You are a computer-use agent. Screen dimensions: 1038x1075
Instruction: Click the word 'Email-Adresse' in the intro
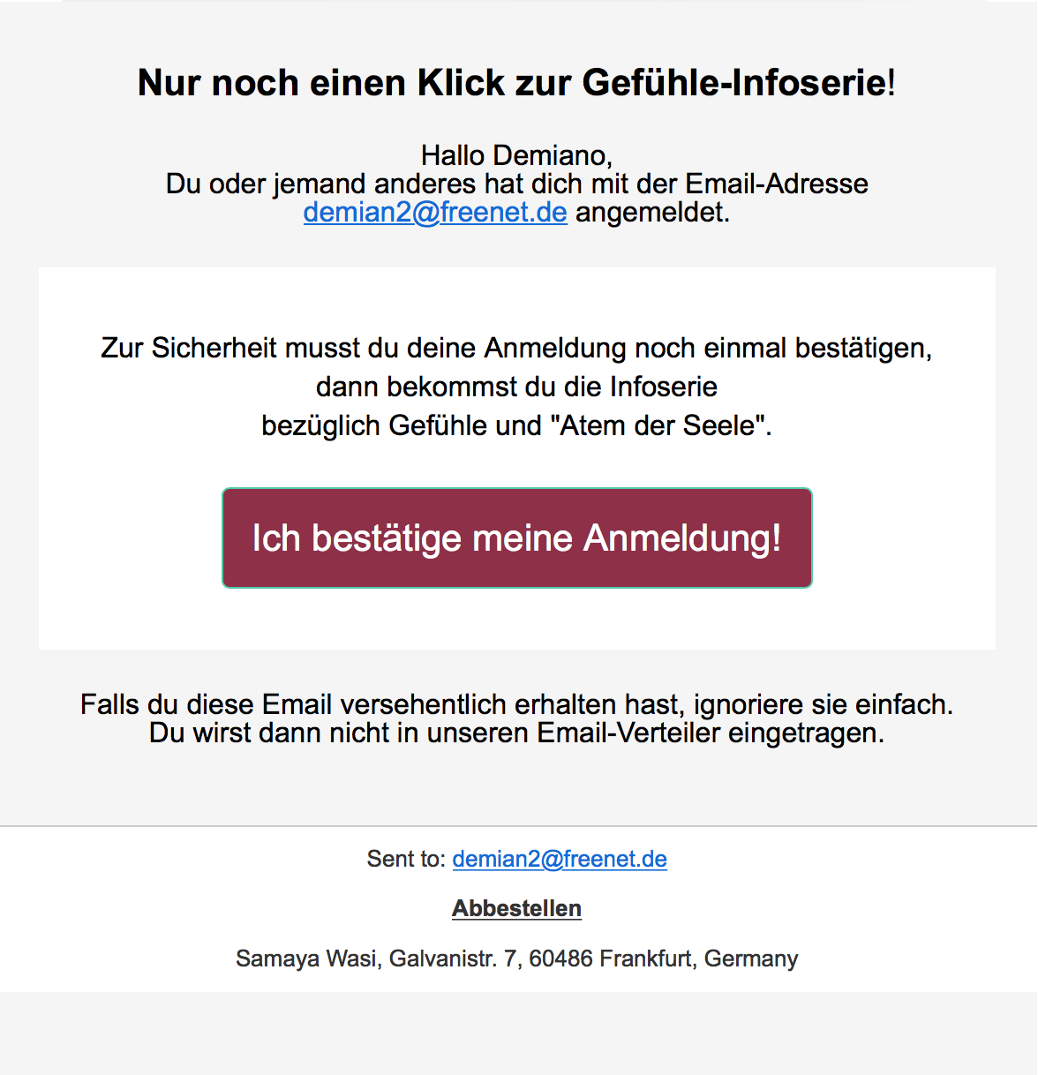click(777, 184)
